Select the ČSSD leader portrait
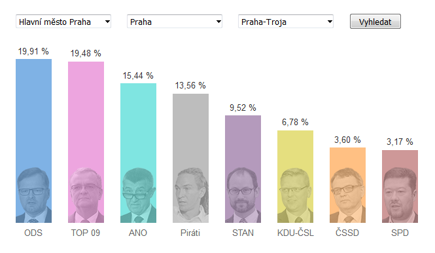This screenshot has width=435, height=253. 347,195
